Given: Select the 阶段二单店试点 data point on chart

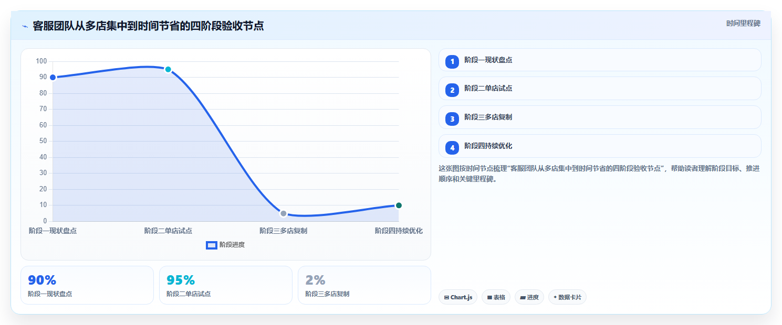Looking at the screenshot, I should click(x=168, y=69).
